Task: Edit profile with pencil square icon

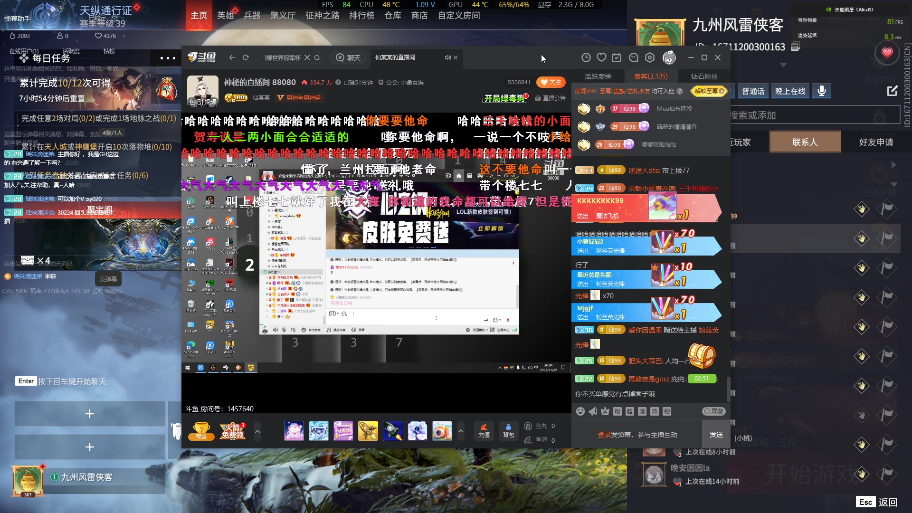Action: [x=893, y=91]
